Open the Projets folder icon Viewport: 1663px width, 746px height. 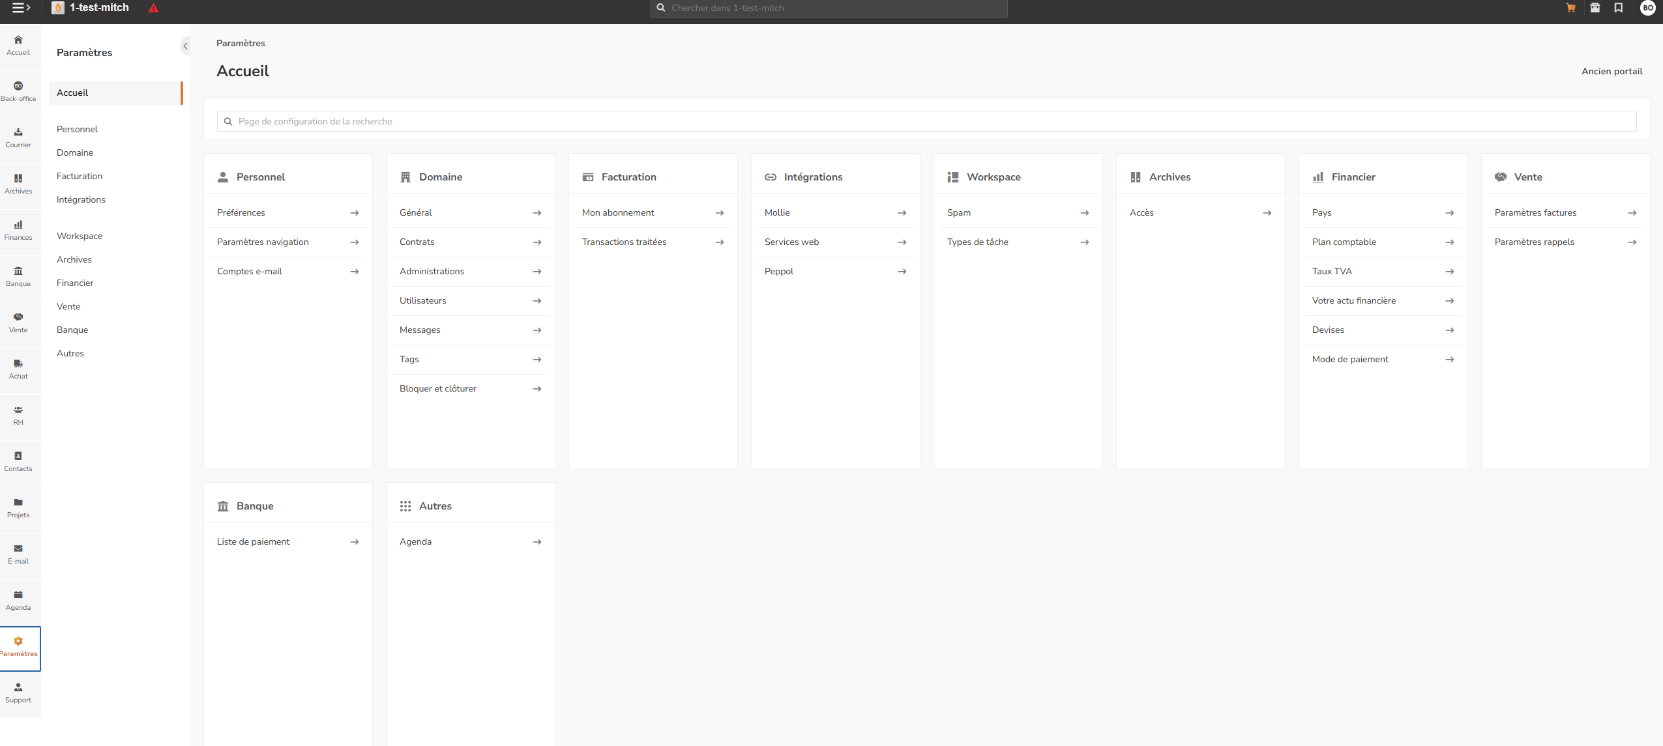point(18,508)
